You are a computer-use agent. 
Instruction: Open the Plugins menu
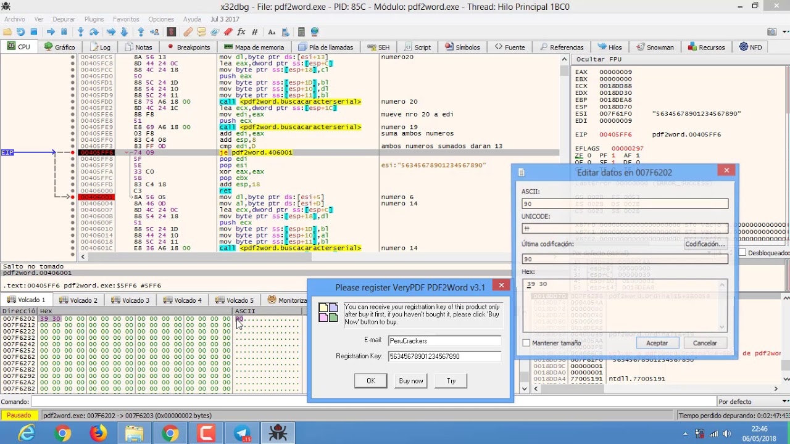click(x=94, y=19)
